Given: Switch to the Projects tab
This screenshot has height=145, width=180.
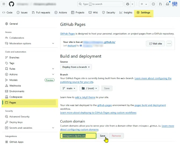Looking at the screenshot, I should point(78,13).
